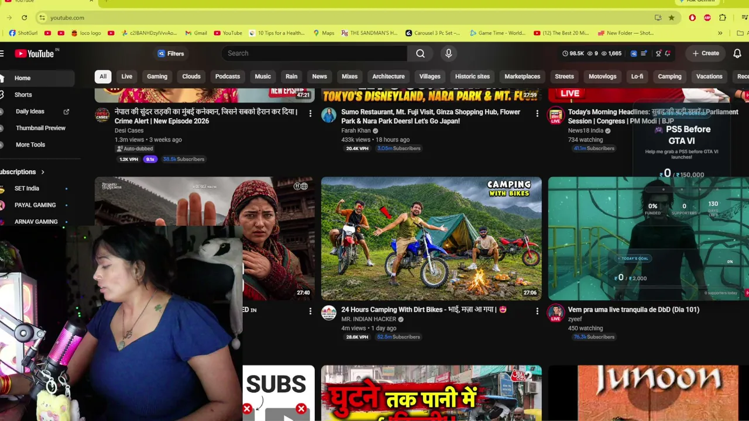
Task: Click the search magnifier button
Action: tap(420, 53)
